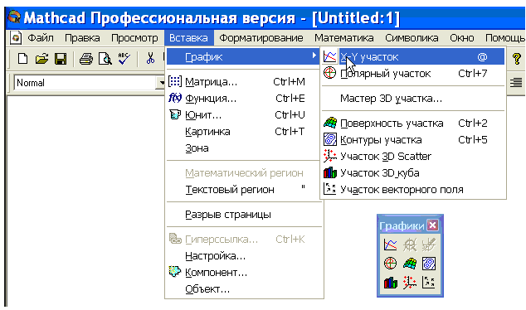Click the Print Preview icon
The width and height of the screenshot is (526, 310).
105,59
